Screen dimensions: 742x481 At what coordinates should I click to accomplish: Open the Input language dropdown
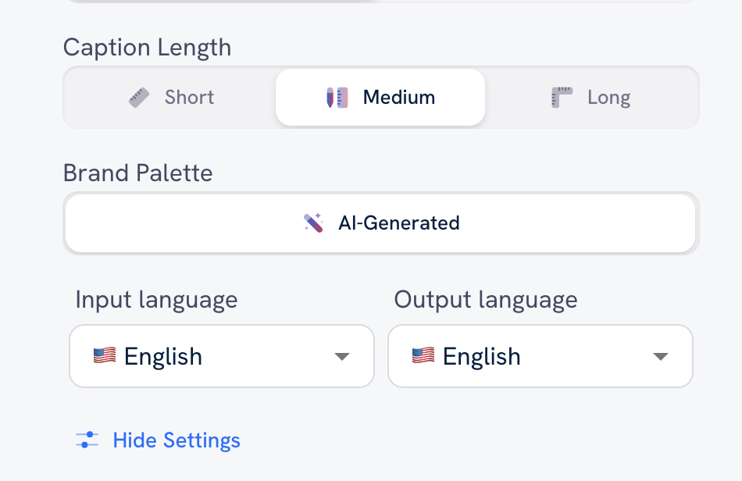coord(221,356)
